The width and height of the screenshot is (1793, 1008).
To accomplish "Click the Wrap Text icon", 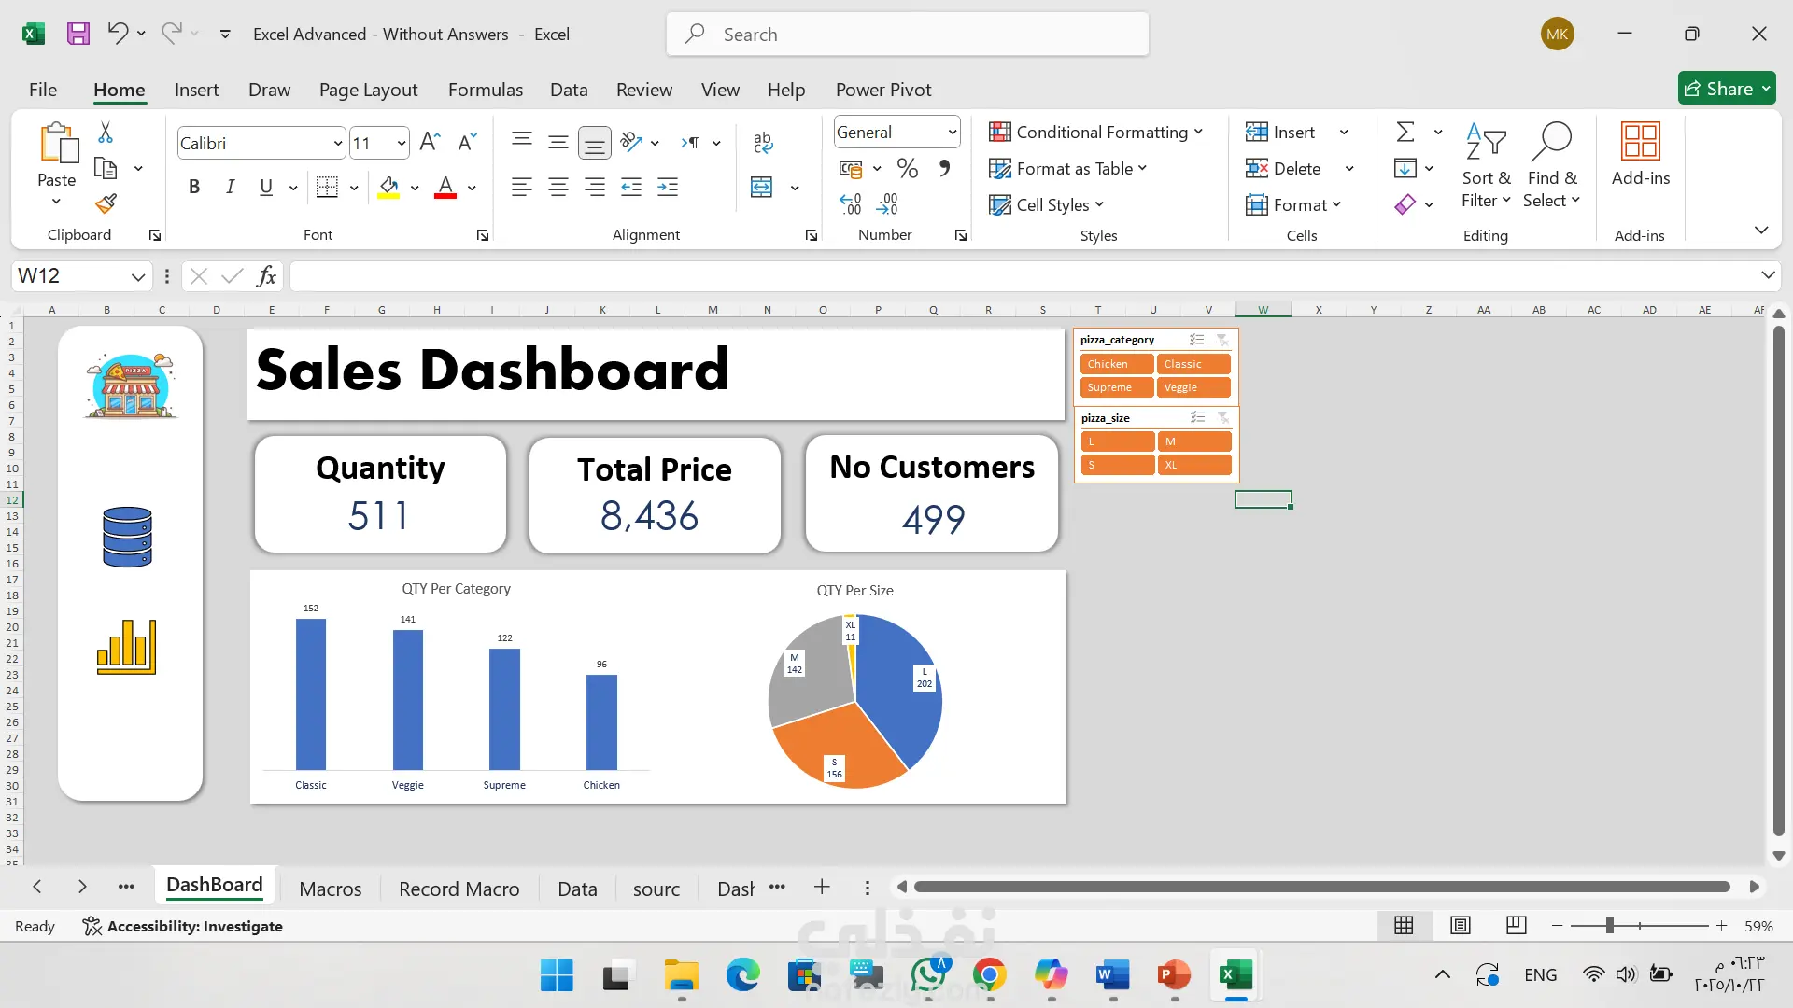I will pos(762,142).
